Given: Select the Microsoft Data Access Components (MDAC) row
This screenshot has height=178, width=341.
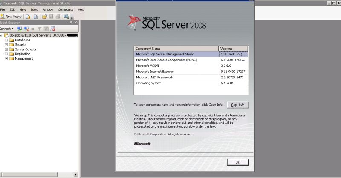Looking at the screenshot, I should click(x=191, y=60).
